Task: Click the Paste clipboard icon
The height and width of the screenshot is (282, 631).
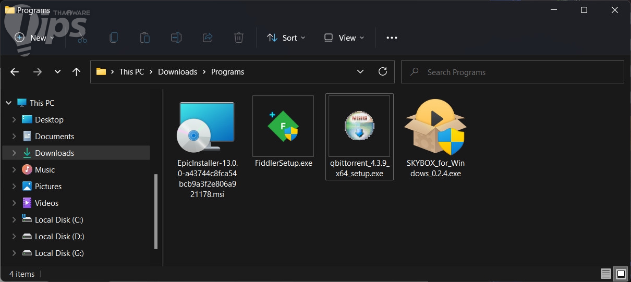Action: point(145,38)
